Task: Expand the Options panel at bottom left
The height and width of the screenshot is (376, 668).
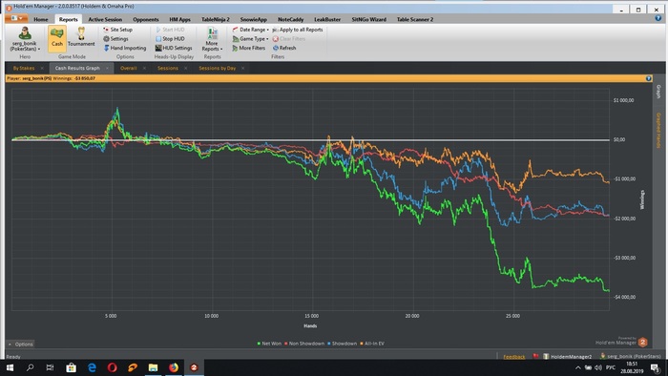Action: [20, 345]
